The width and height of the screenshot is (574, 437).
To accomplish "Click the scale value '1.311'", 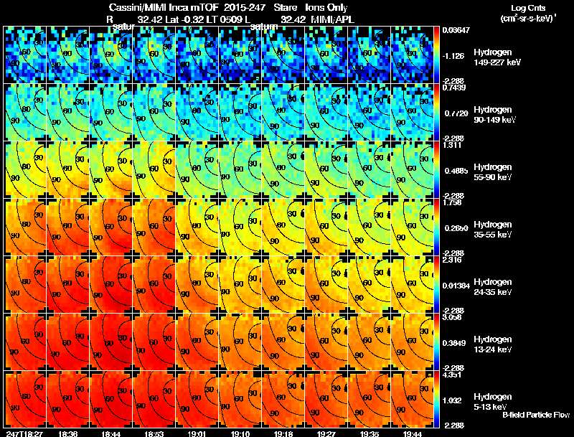I will 451,145.
